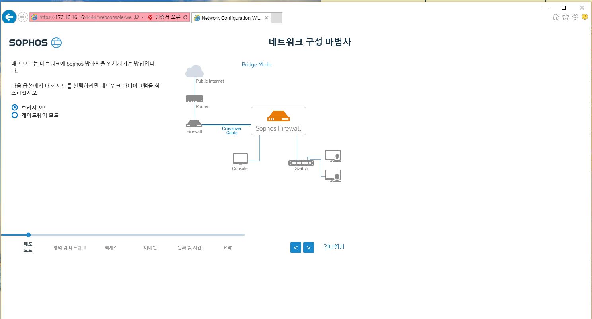Refresh the page with reload icon
The height and width of the screenshot is (319, 592).
(x=185, y=17)
